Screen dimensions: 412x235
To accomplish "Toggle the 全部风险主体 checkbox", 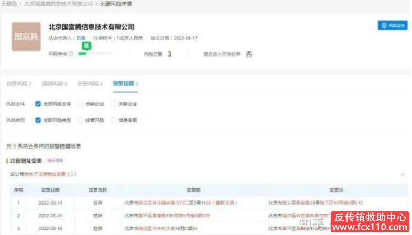I will pos(38,104).
